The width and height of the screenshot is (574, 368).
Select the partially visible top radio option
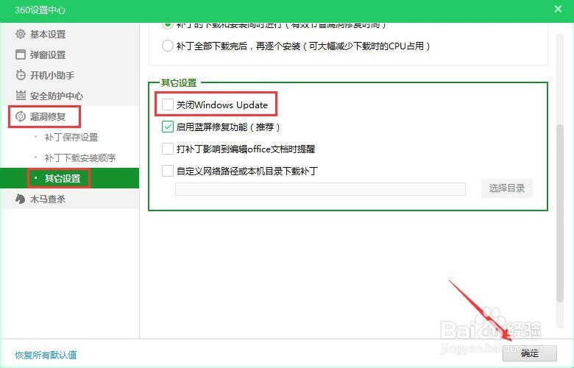167,25
